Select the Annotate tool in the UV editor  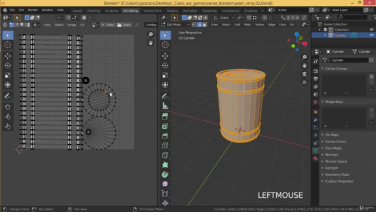coord(8,96)
